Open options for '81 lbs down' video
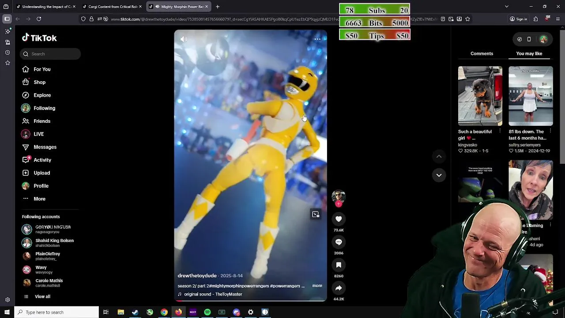Viewport: 565px width, 318px height. pos(550,132)
